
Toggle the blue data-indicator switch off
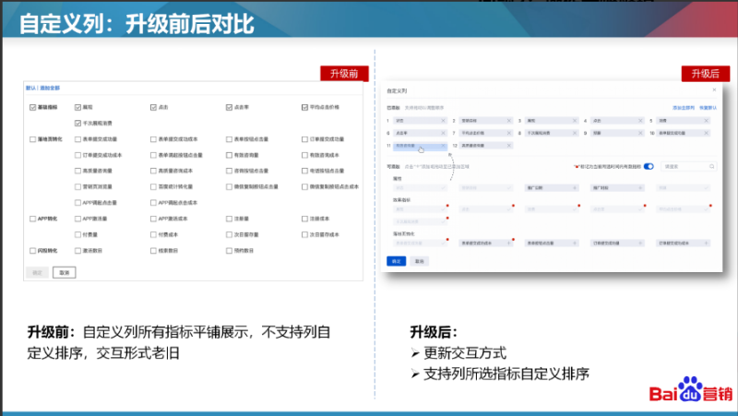tap(649, 166)
